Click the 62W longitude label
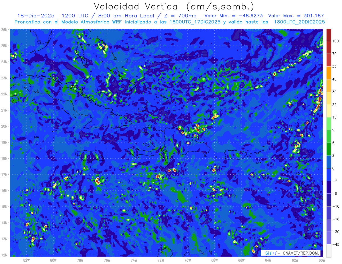342x264 pixels. (295, 260)
